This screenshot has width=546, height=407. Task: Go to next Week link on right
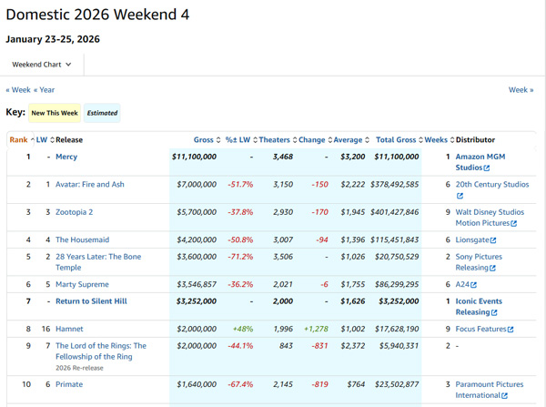pyautogui.click(x=521, y=90)
